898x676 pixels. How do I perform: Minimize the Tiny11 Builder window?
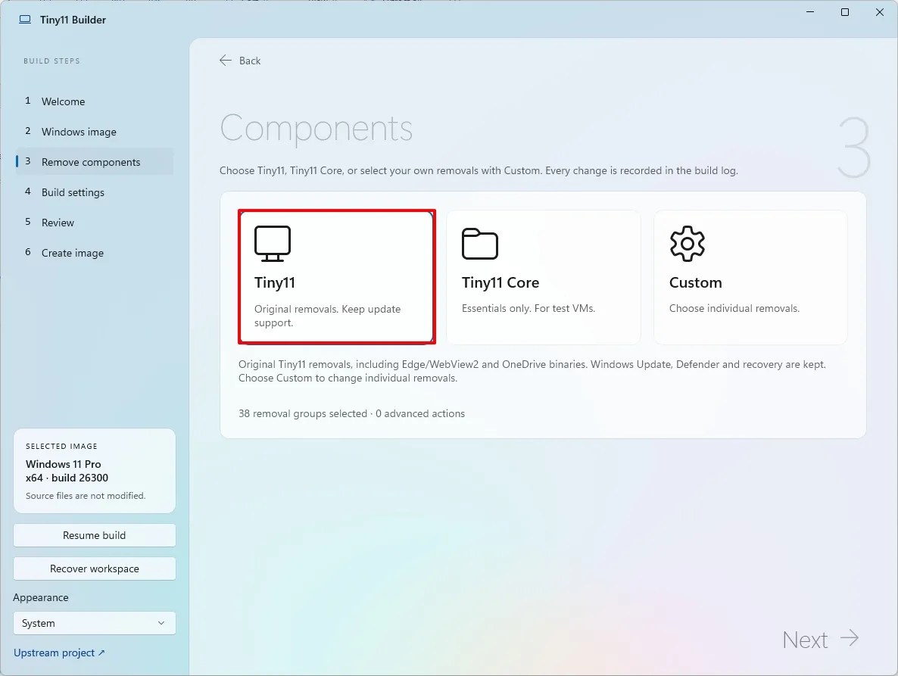(x=810, y=12)
